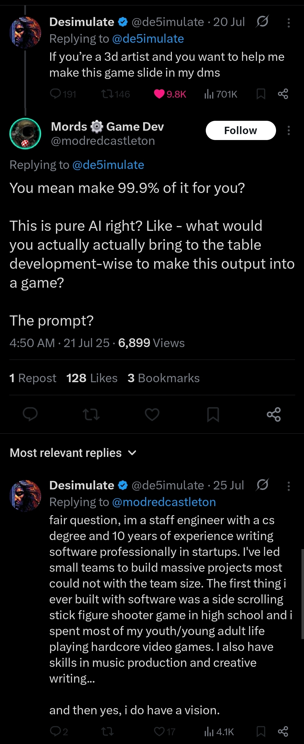The width and height of the screenshot is (304, 744).
Task: Repost the main Mords tweet
Action: click(x=91, y=414)
